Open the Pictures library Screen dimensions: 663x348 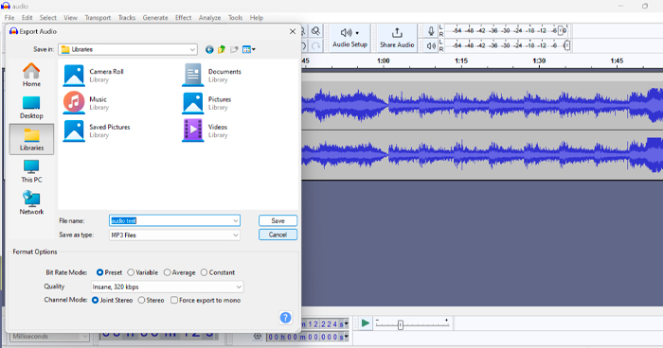coord(206,103)
